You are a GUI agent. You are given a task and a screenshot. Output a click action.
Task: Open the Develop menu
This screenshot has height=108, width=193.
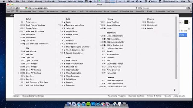point(62,1)
